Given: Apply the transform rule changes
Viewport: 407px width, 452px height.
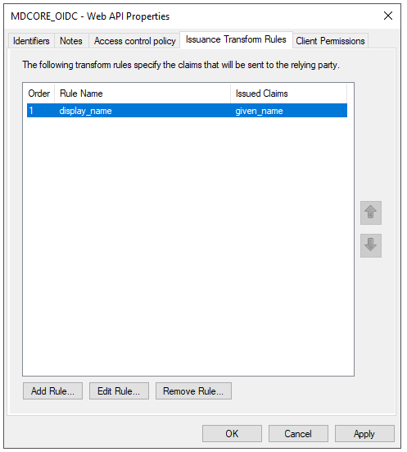Looking at the screenshot, I should 364,434.
